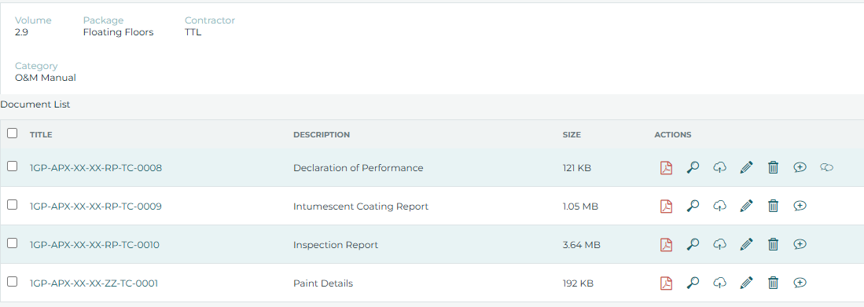Sort documents by the Title column header
The height and width of the screenshot is (307, 864).
point(41,135)
